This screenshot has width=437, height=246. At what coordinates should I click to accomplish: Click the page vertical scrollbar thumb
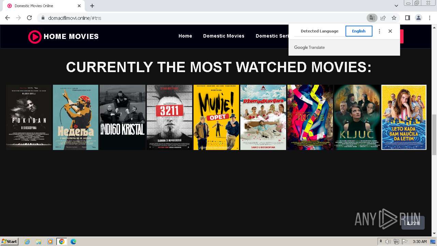tap(434, 135)
